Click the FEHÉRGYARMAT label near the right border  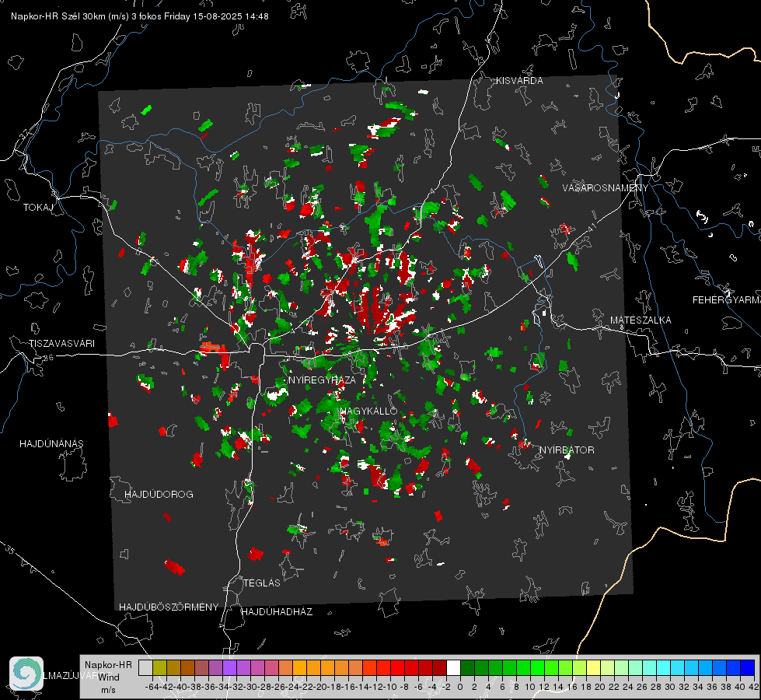click(727, 300)
